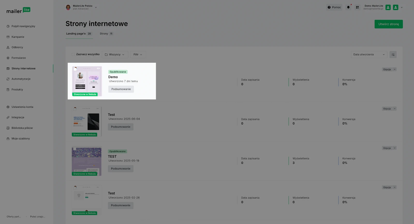The image size is (414, 224).
Task: Open Podsumowanie for the Demo page
Action: [121, 89]
